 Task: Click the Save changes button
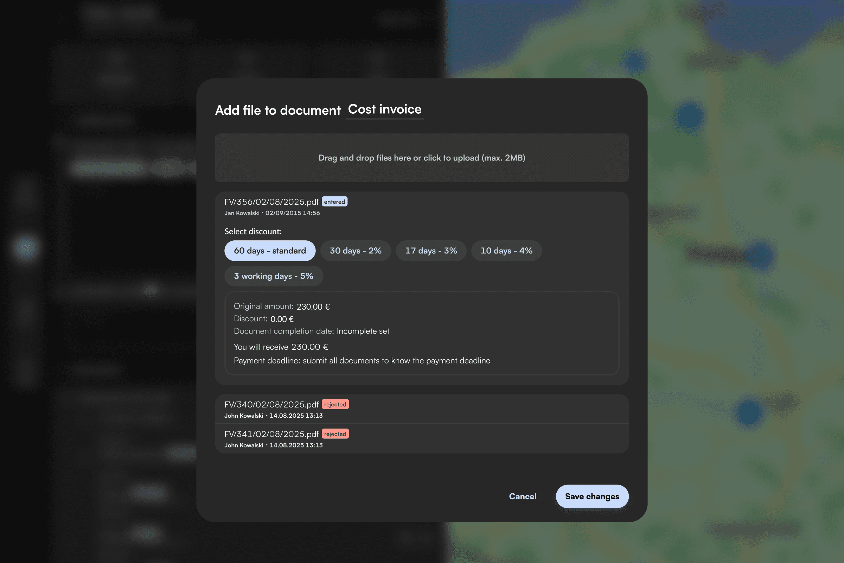[x=592, y=496]
